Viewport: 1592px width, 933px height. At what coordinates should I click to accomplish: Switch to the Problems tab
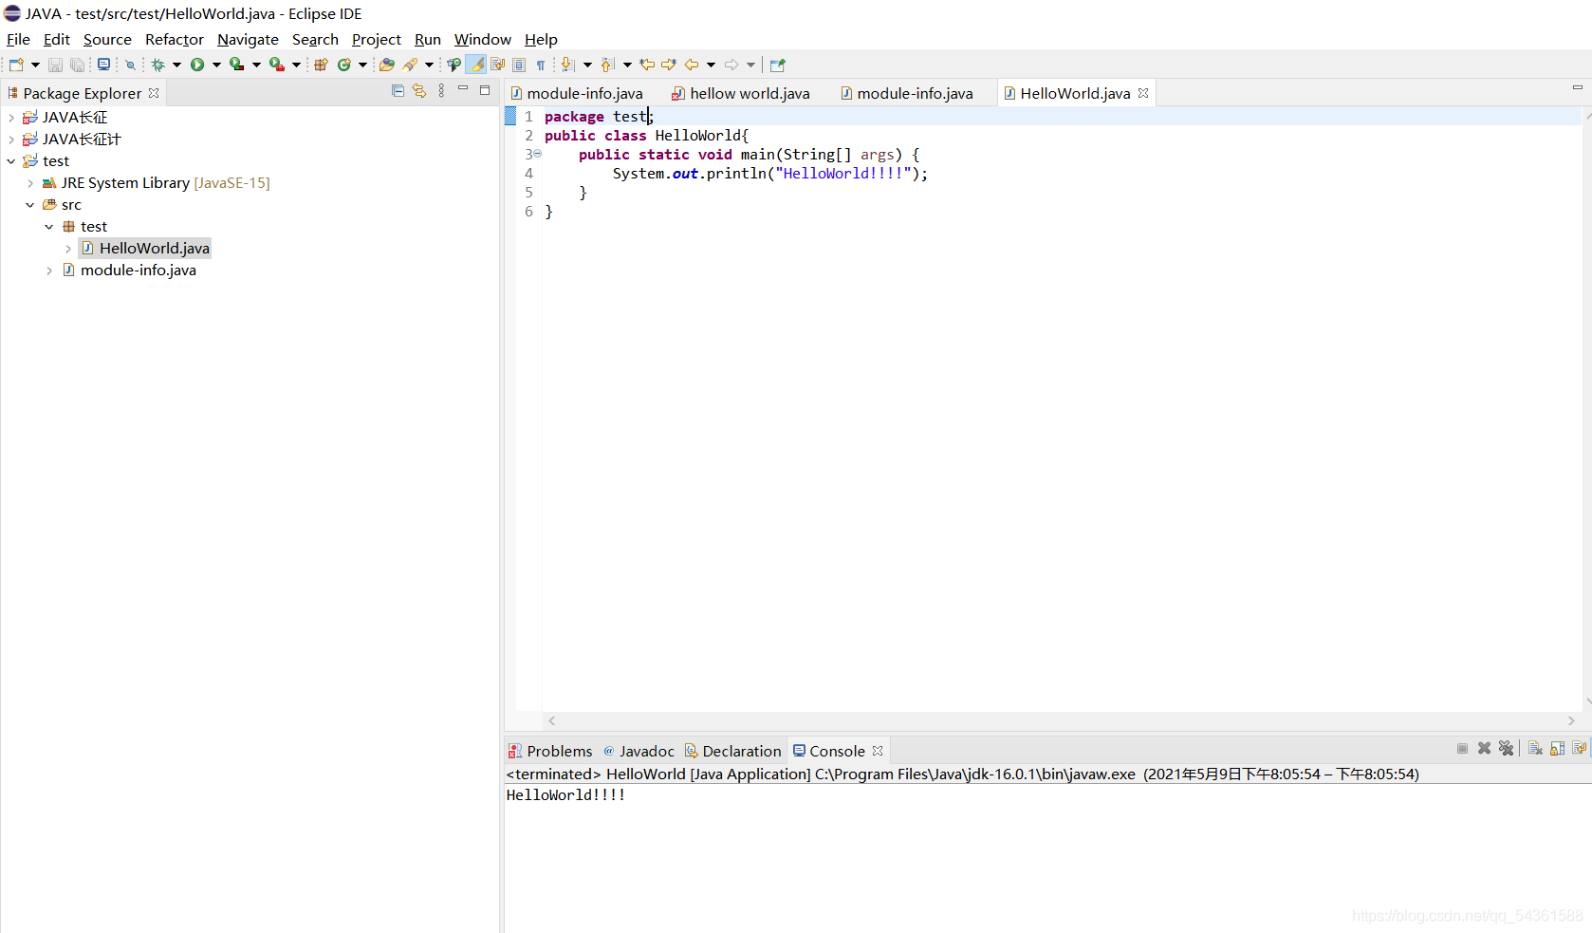click(558, 750)
